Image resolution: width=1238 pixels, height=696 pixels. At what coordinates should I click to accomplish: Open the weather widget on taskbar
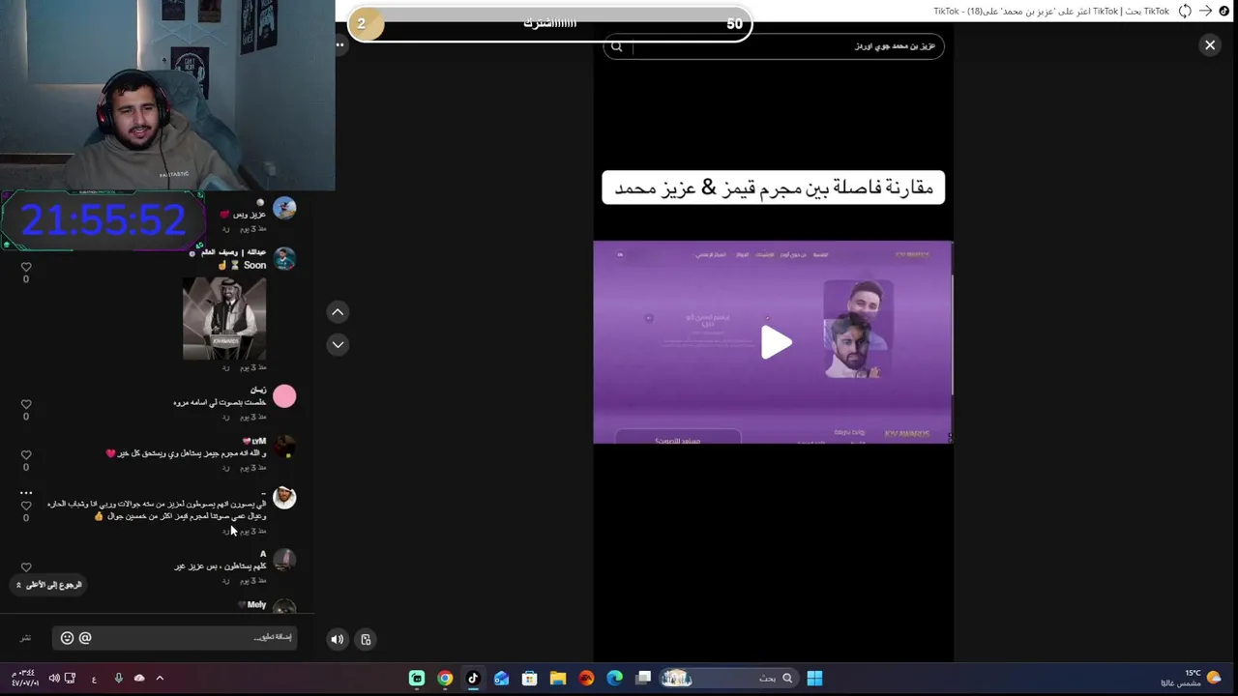(x=1192, y=678)
